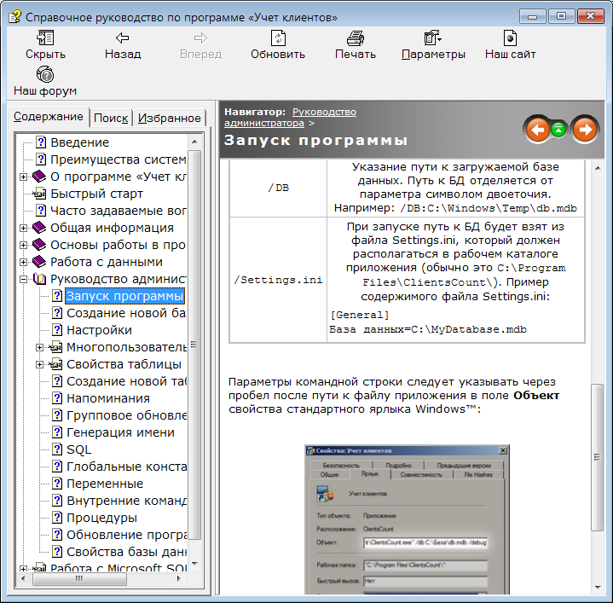Viewport: 613px width, 603px height.
Task: Expand the Общая информация tree node
Action: pos(24,228)
